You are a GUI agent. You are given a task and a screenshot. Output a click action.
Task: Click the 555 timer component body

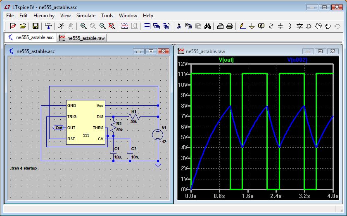point(86,122)
